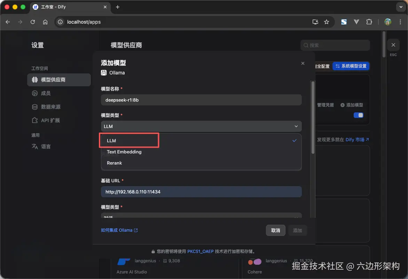408x279 pixels.
Task: Open the V-shaped browser extension icon
Action: point(356,22)
